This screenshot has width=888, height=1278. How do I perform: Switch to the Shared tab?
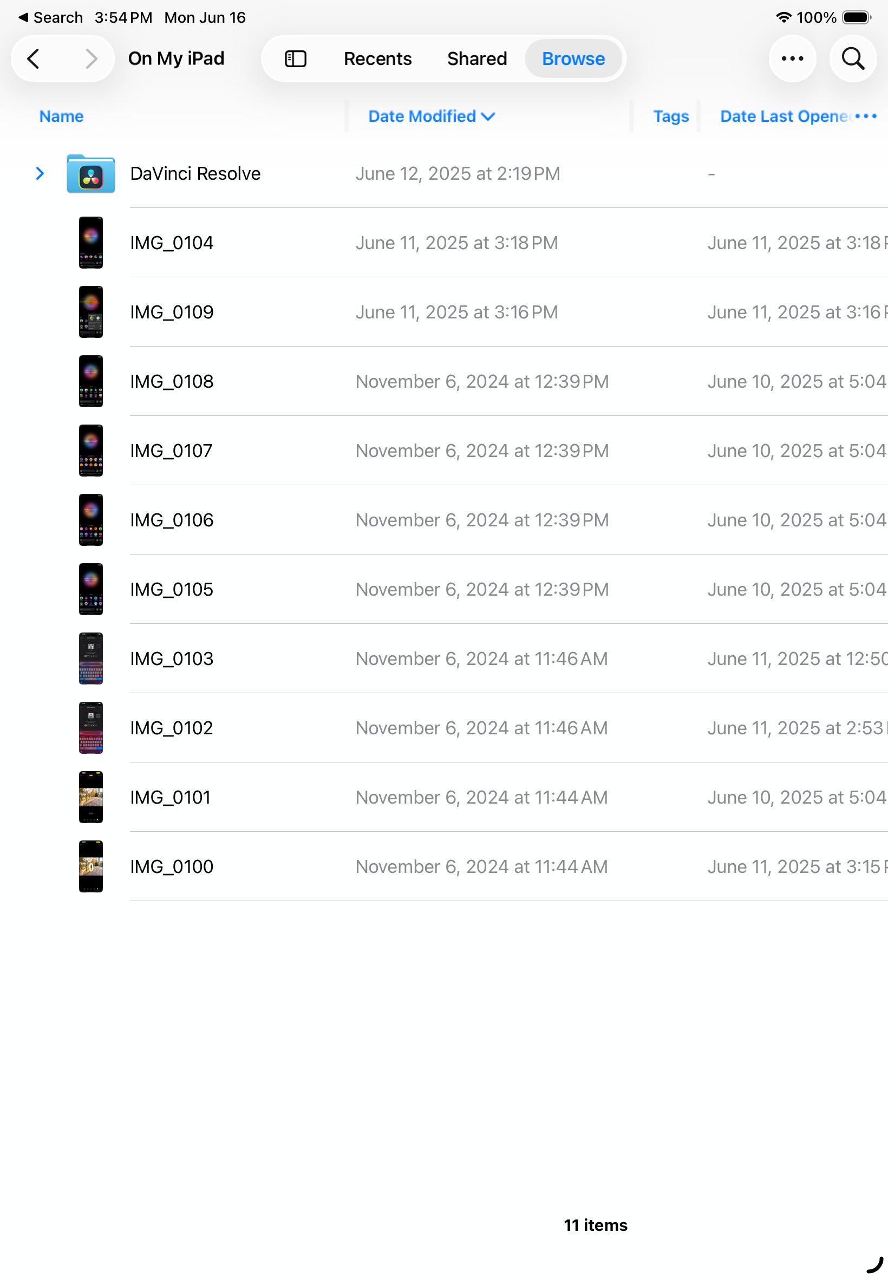pos(477,58)
